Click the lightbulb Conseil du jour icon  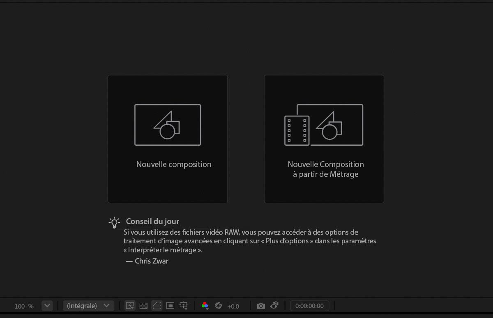(114, 222)
